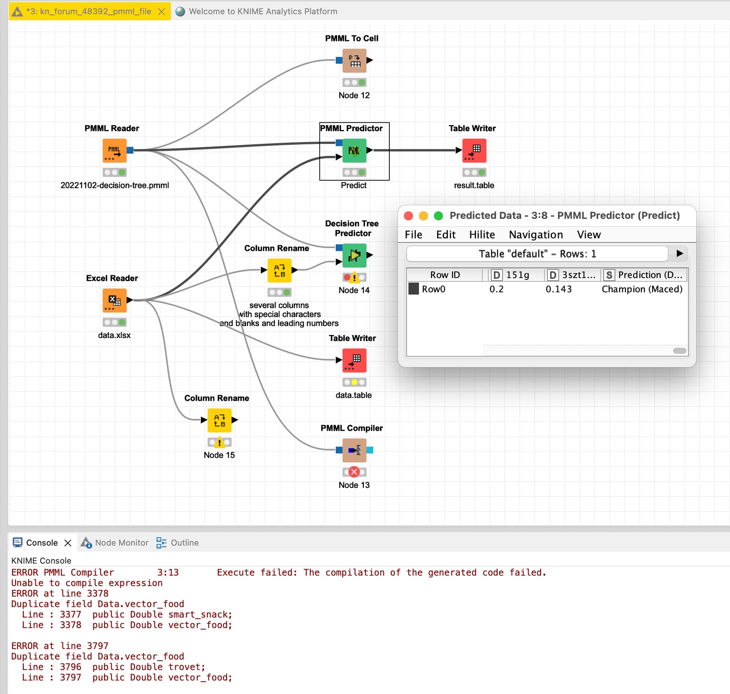This screenshot has width=730, height=694.
Task: Close the Console view
Action: (68, 543)
